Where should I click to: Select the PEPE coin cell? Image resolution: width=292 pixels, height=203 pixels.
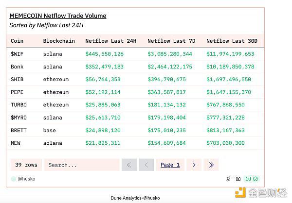tap(17, 92)
